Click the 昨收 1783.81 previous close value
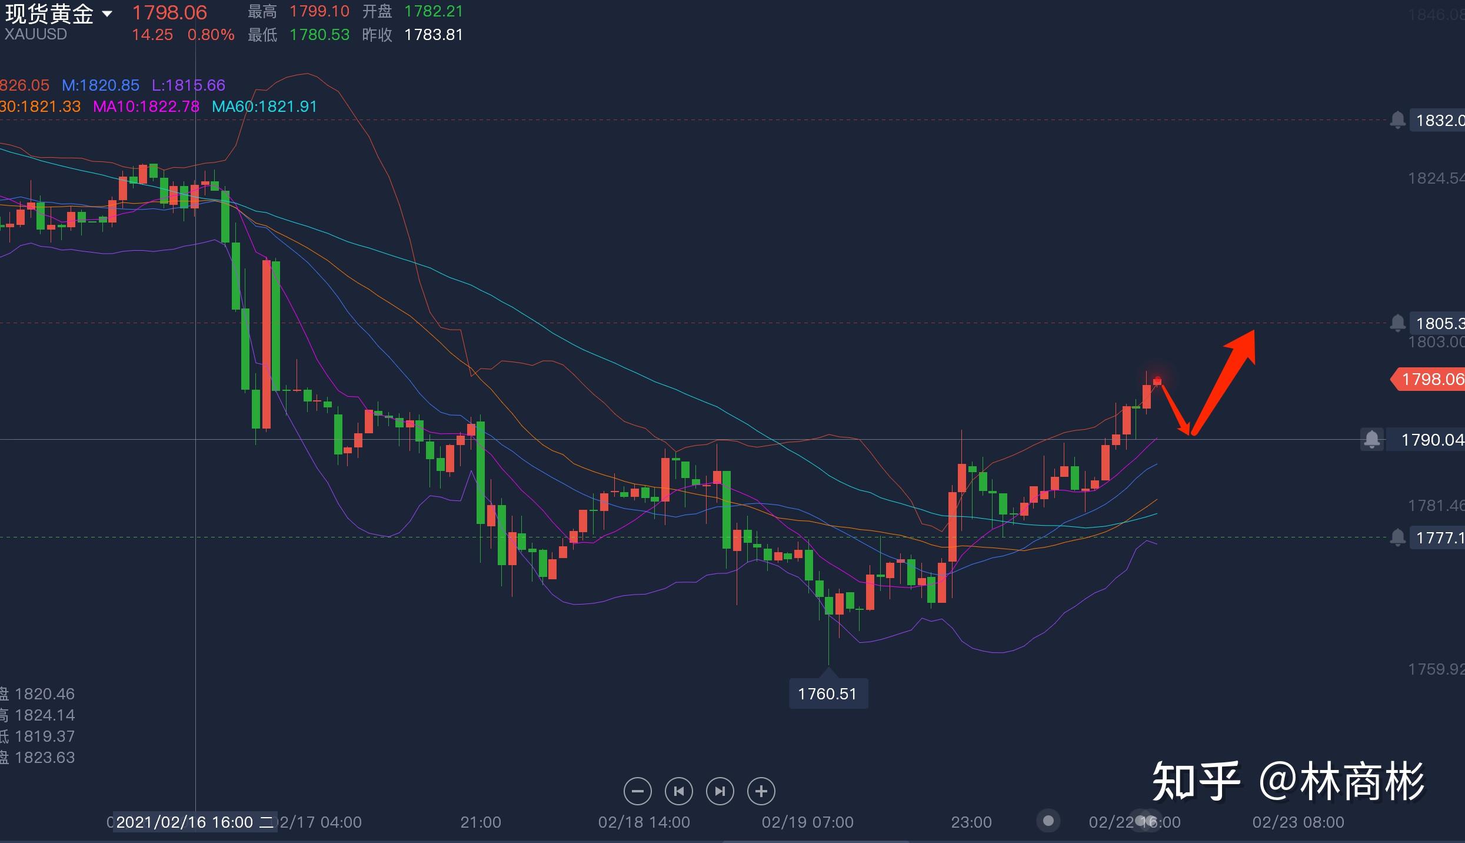Viewport: 1465px width, 843px height. (434, 35)
